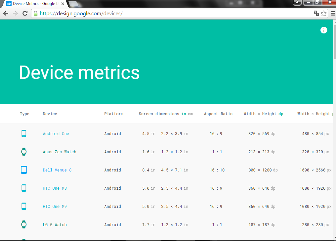Open the Chrome hamburger menu
Image resolution: width=336 pixels, height=241 pixels.
coord(333,13)
